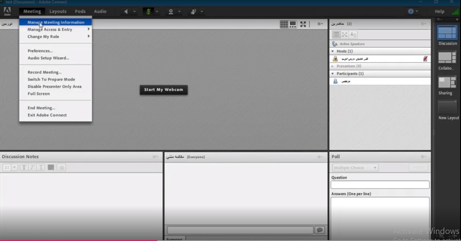Open chat pod options menu
Viewport: 461px width, 241px height.
pyautogui.click(x=320, y=157)
